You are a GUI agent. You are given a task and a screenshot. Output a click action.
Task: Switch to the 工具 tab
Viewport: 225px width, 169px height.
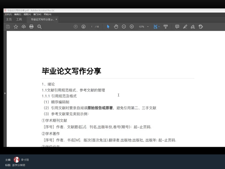pyautogui.click(x=19, y=19)
